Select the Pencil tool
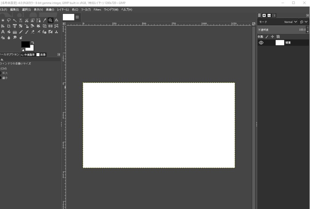The width and height of the screenshot is (310, 209). click(21, 32)
